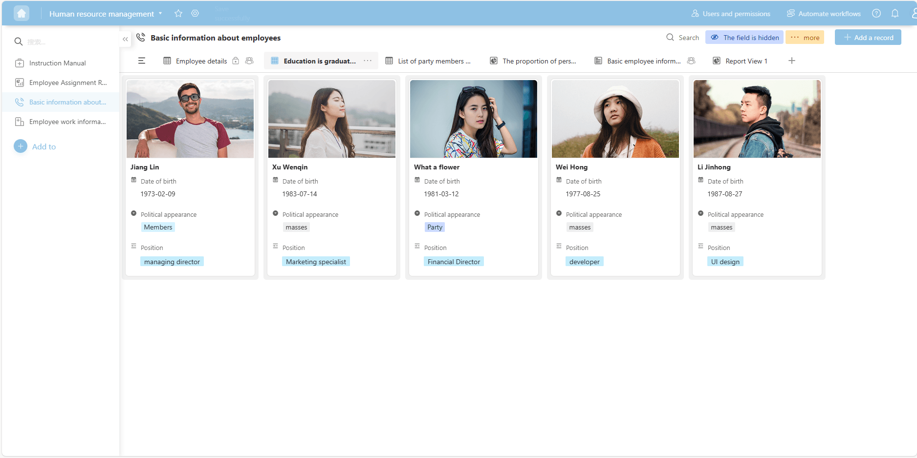Star the Human resource management app
The image size is (917, 458).
pos(178,14)
